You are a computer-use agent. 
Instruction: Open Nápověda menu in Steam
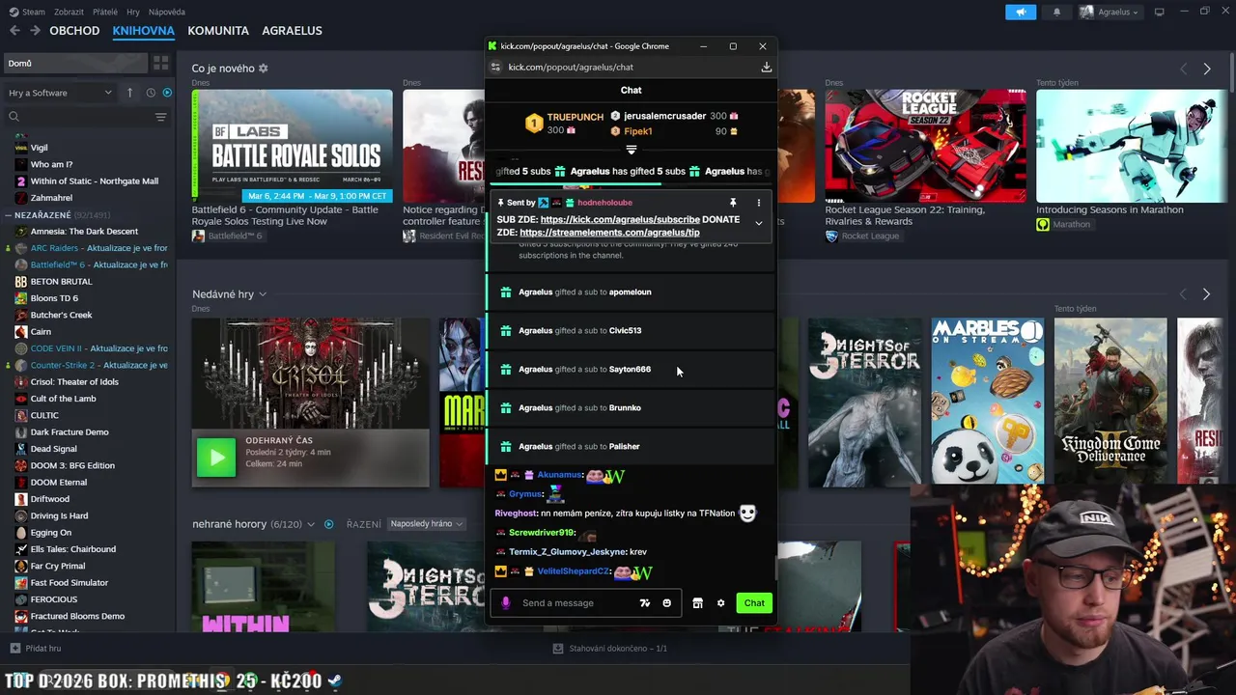click(x=167, y=12)
